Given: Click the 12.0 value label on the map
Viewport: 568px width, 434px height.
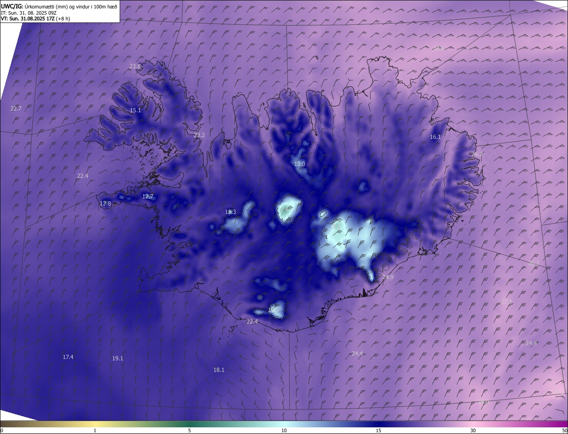Looking at the screenshot, I should [300, 164].
